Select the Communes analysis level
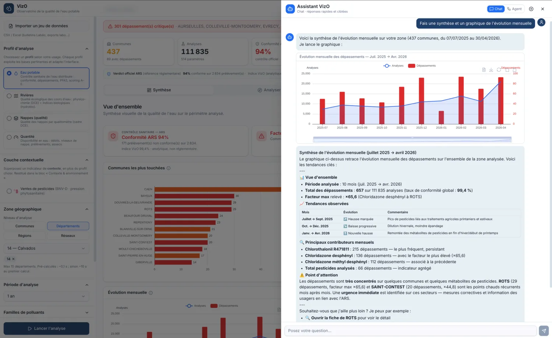Screen dimensions: 552x338 tap(25, 226)
